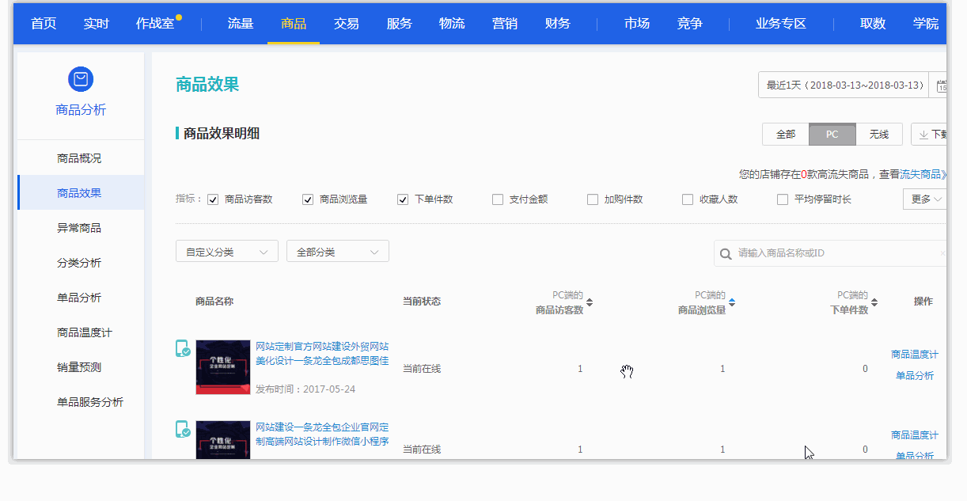The height and width of the screenshot is (501, 967).
Task: Switch to the 交易 top navigation tab
Action: pyautogui.click(x=347, y=23)
